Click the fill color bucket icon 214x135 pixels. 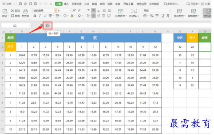[65, 16]
